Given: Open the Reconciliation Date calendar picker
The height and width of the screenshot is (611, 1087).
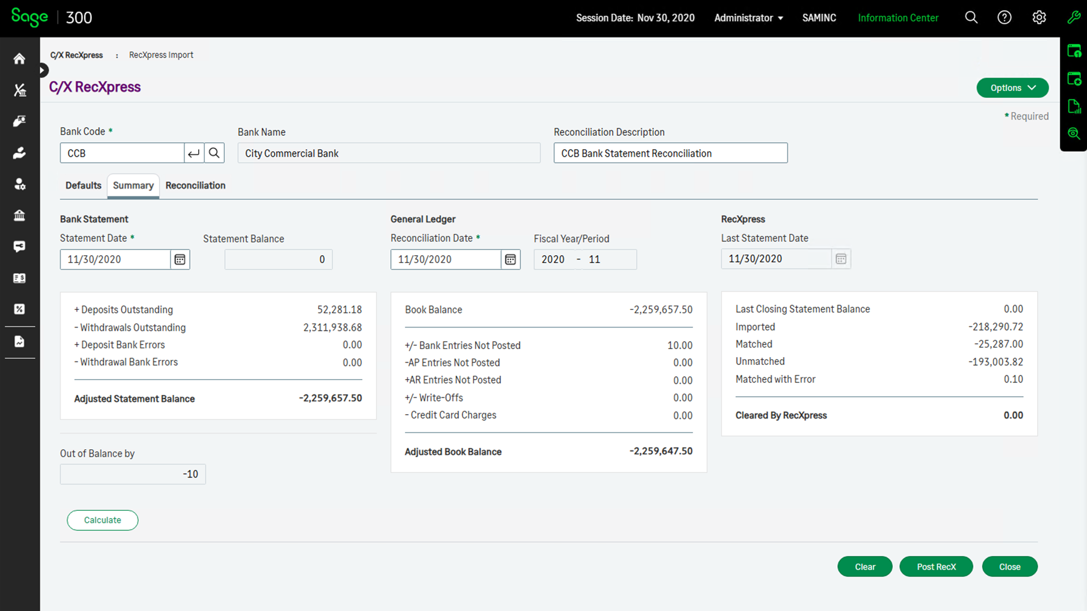Looking at the screenshot, I should tap(510, 259).
